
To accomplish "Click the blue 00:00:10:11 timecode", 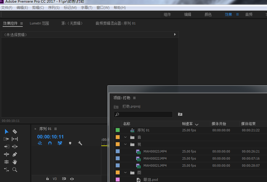I will click(x=51, y=137).
